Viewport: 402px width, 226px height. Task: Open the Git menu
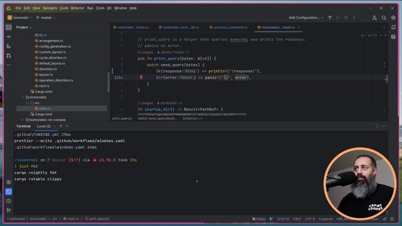pyautogui.click(x=109, y=8)
